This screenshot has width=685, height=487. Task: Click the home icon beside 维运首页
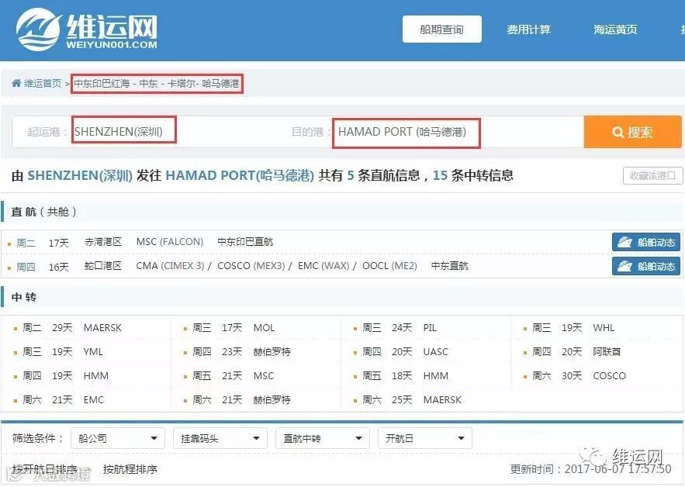[16, 83]
